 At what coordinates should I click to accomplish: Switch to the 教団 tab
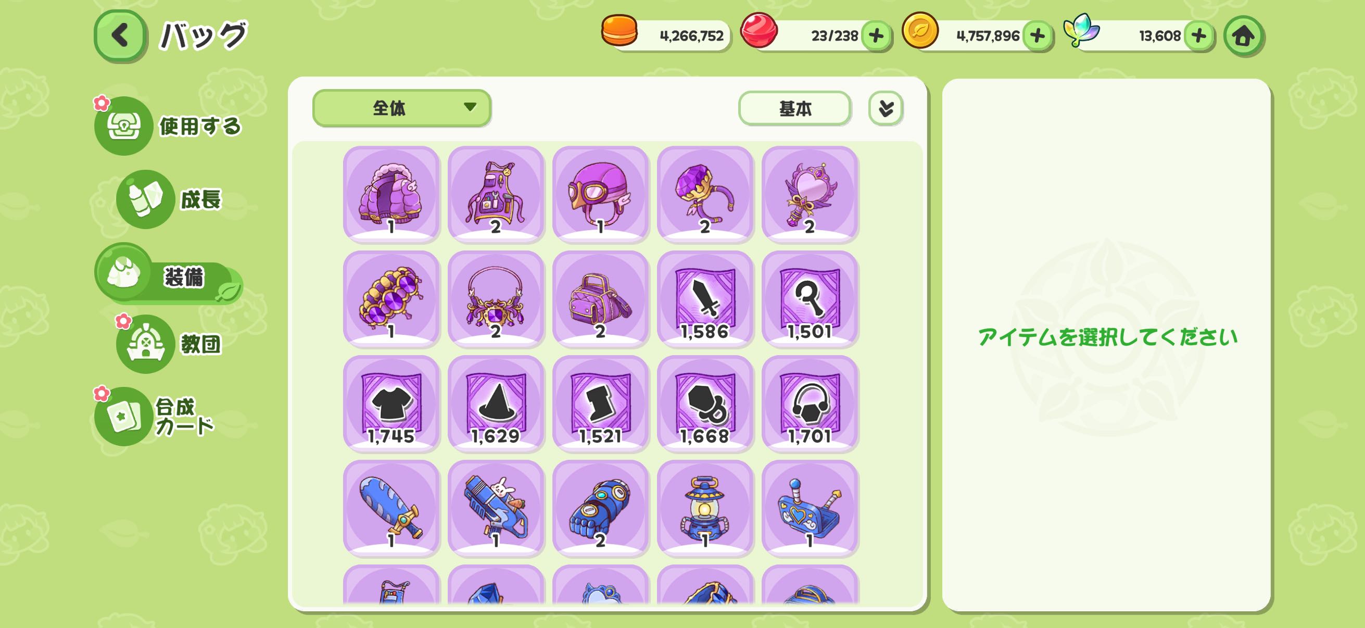170,344
